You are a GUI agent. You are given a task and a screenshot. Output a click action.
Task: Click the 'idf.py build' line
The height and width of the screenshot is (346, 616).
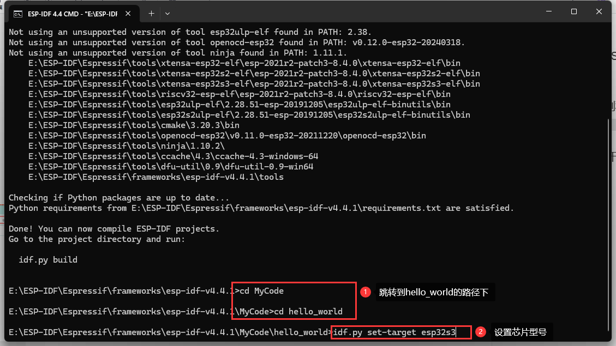(x=48, y=260)
